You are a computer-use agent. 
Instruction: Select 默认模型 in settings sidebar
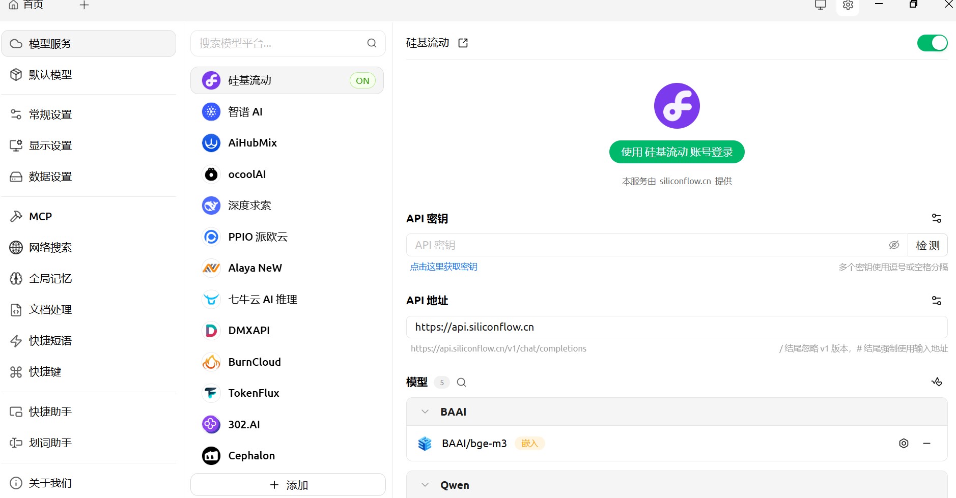coord(89,75)
